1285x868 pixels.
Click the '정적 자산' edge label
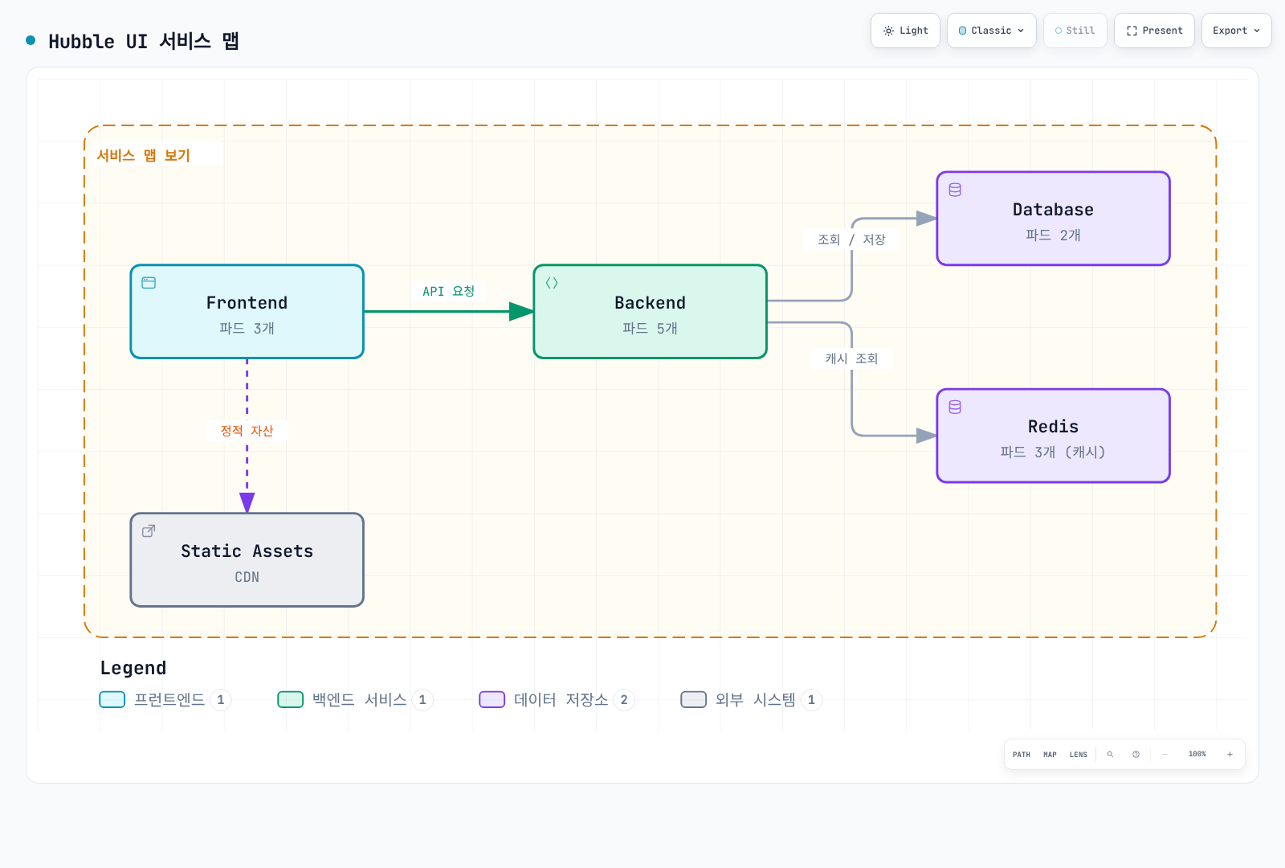tap(247, 431)
